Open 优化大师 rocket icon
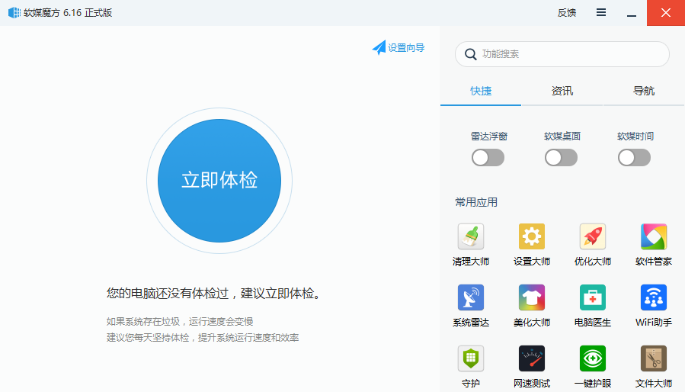This screenshot has height=392, width=685. [x=592, y=236]
